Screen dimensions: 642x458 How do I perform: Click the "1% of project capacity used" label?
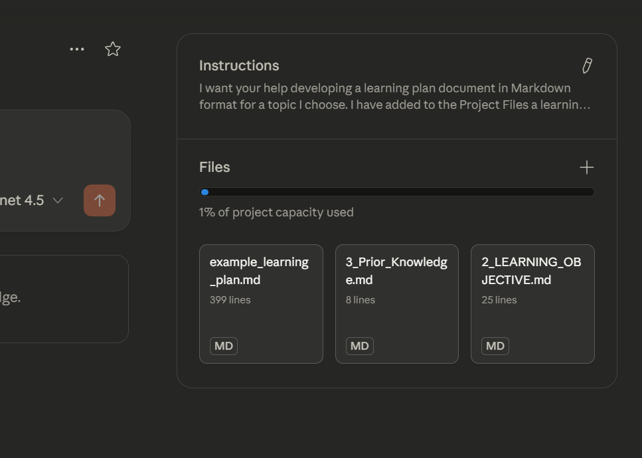276,212
